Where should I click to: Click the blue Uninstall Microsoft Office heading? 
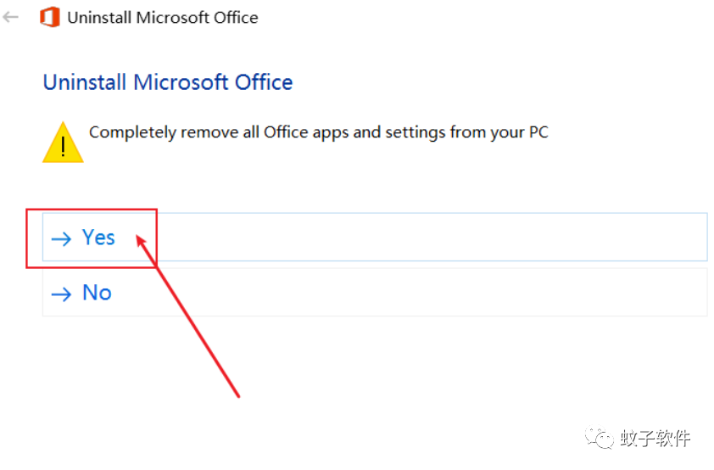(168, 82)
